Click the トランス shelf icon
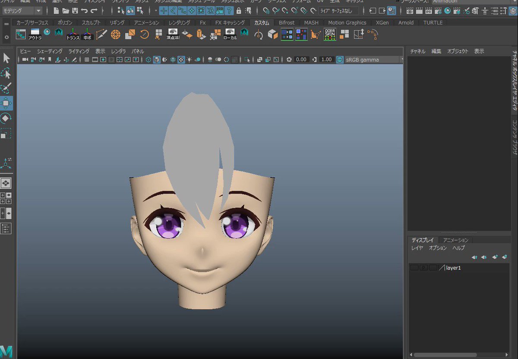518x359 pixels. tap(73, 34)
